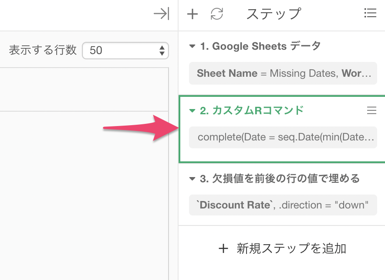
Task: Click the plus icon beside 新規ステップを追加
Action: (223, 249)
